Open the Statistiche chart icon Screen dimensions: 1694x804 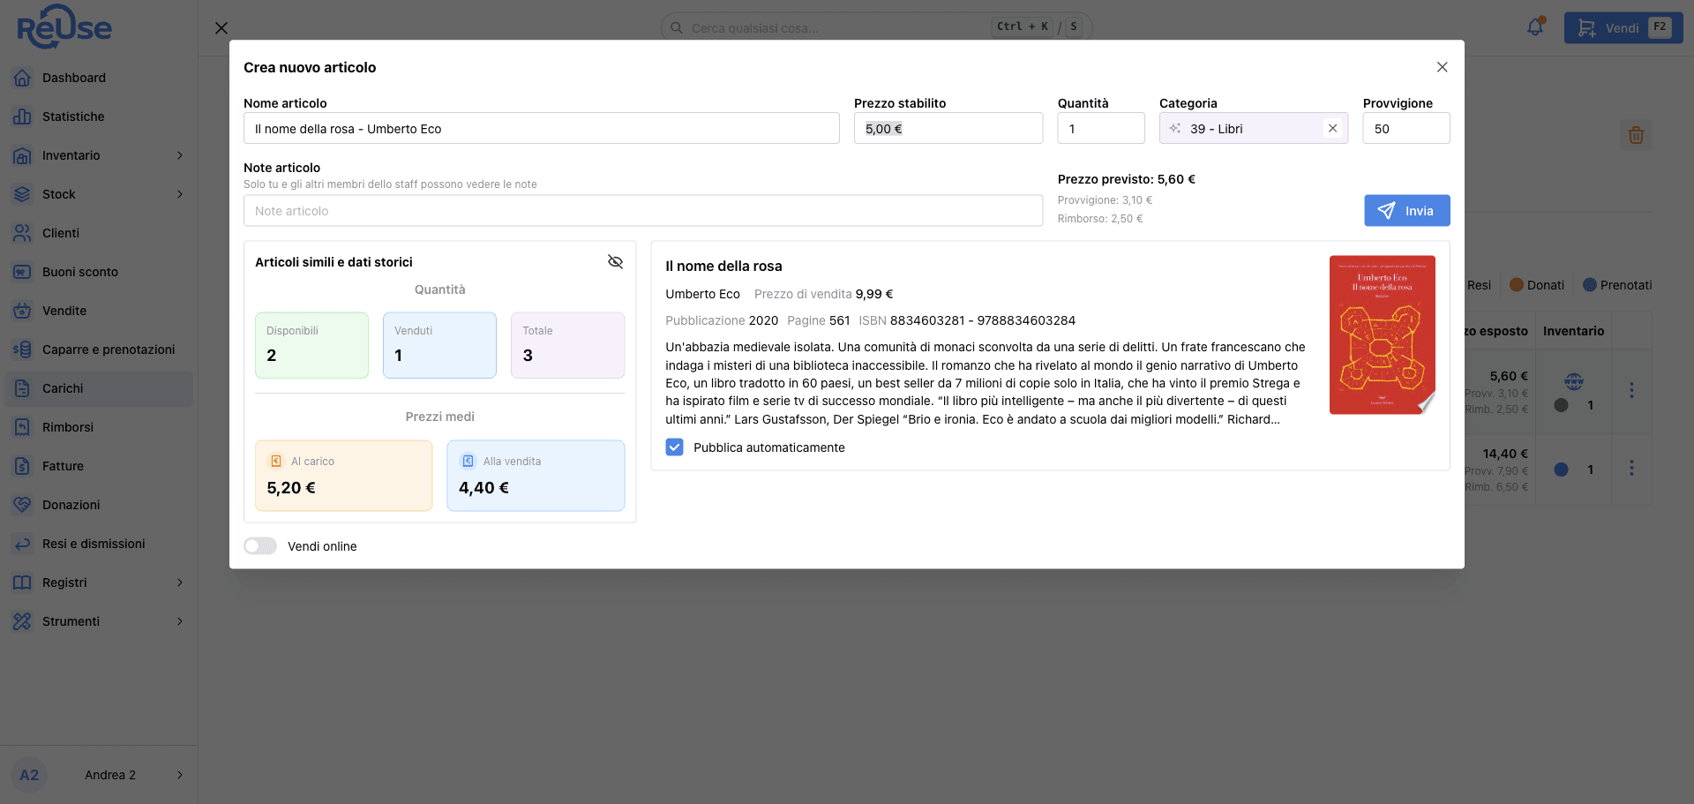click(x=22, y=116)
